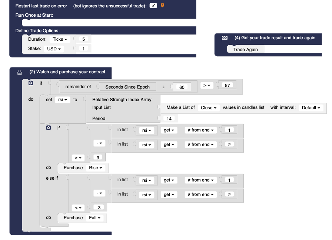Screen dimensions: 332x240
Task: Open the Close values dropdown
Action: (209, 108)
